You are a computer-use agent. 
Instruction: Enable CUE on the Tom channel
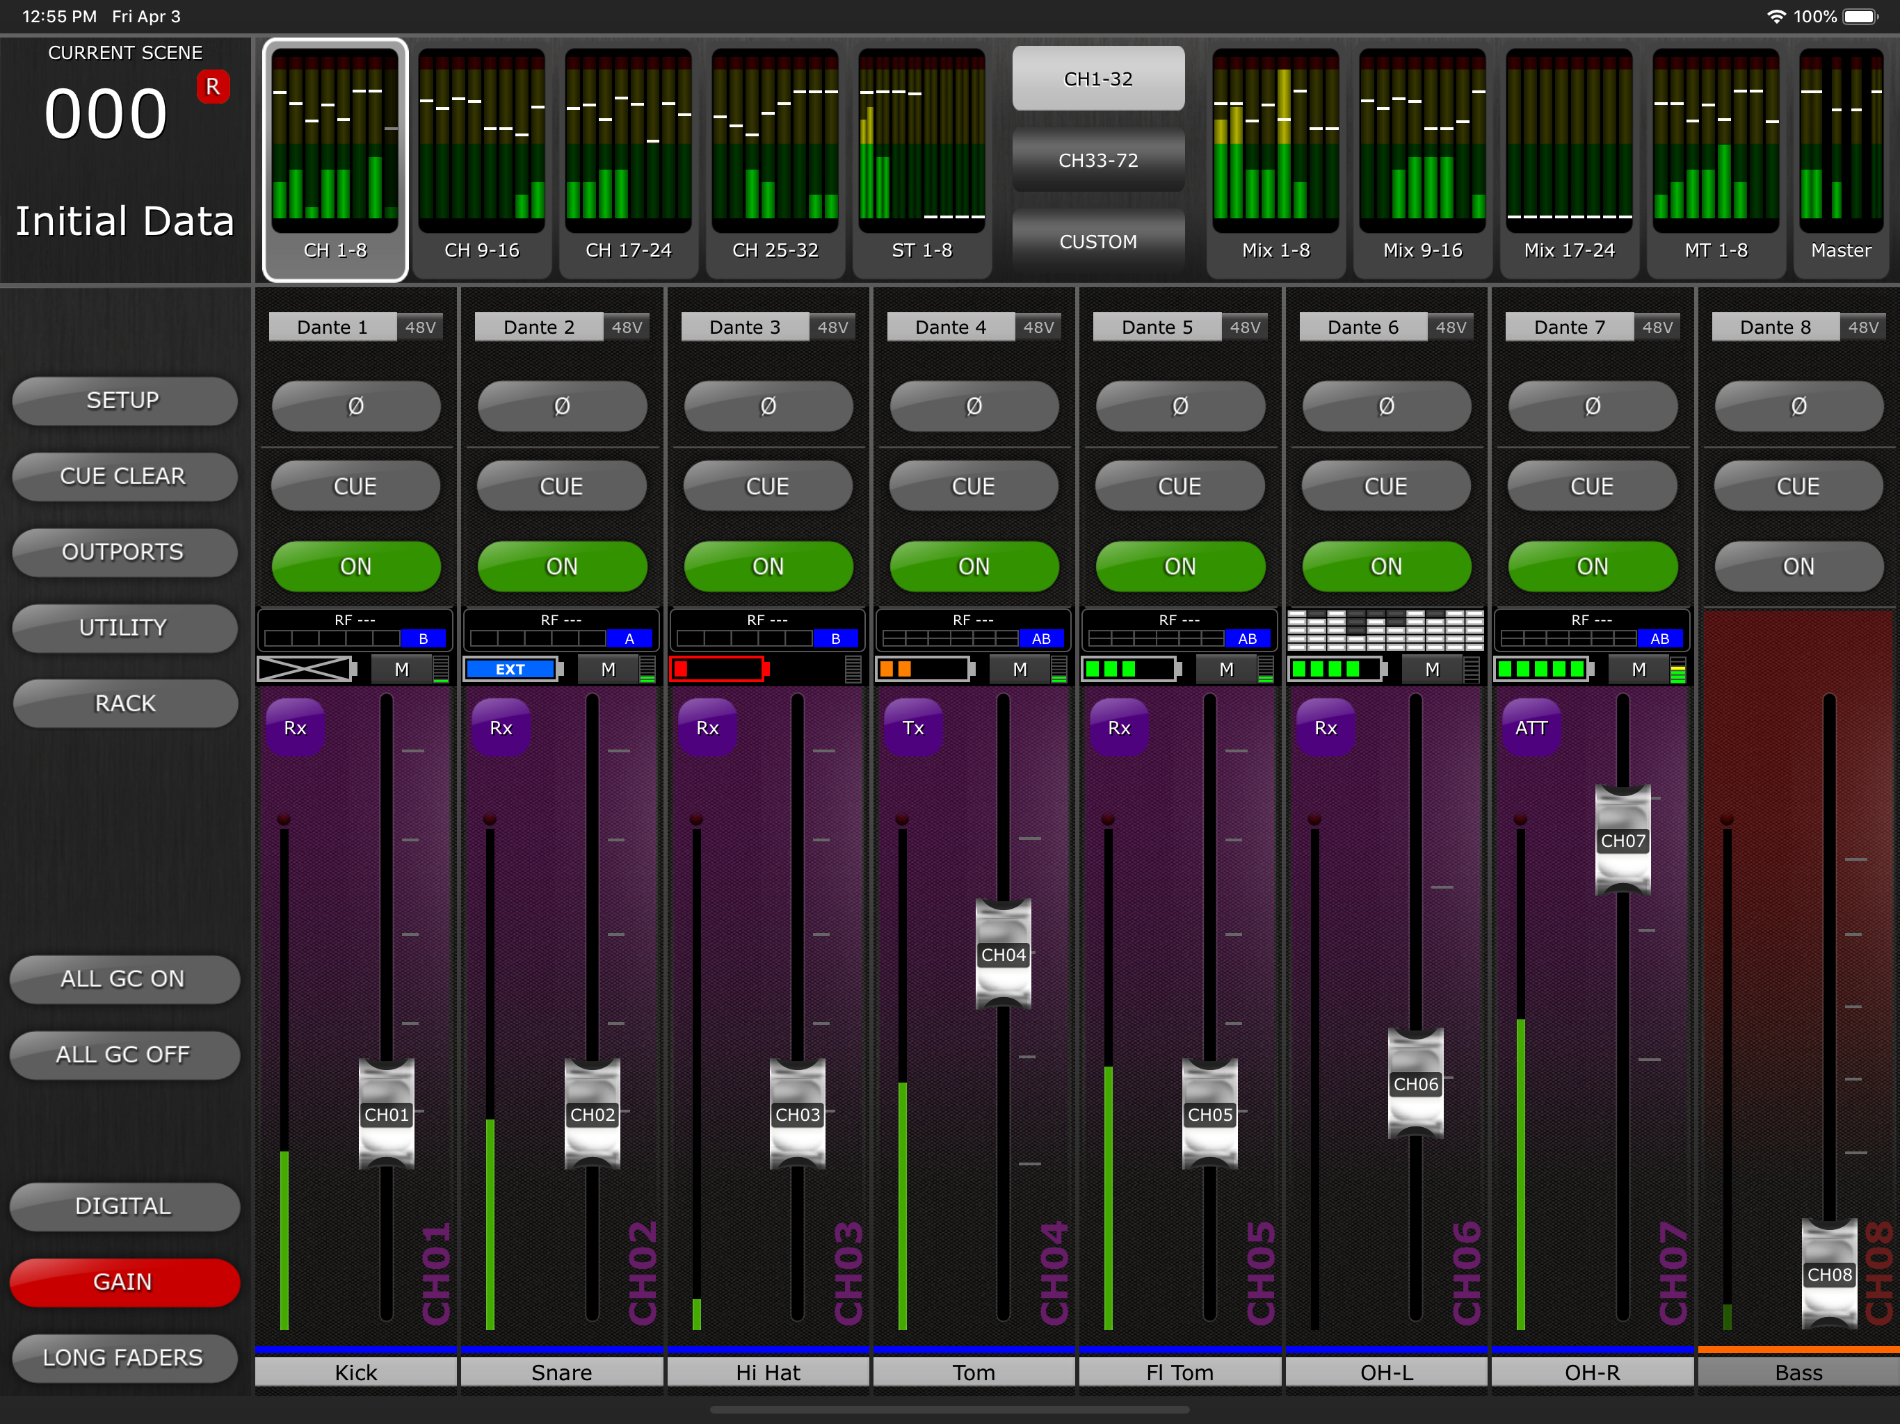point(974,486)
